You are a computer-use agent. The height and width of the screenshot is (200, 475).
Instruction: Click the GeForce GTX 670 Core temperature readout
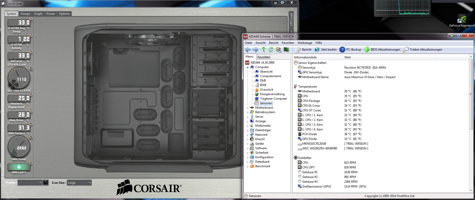[19, 55]
